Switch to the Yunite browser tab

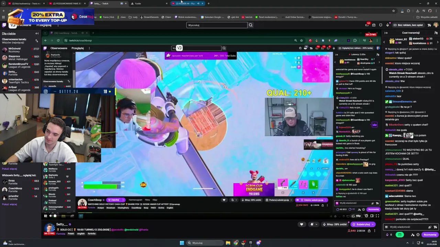[150, 3]
